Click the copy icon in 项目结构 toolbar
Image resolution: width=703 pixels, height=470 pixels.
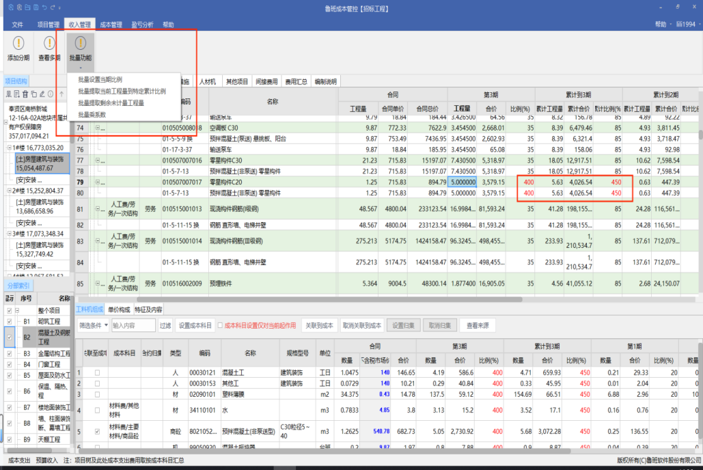click(33, 94)
